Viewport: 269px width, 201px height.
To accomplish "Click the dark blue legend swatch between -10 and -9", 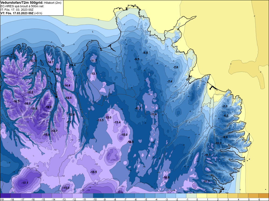I will 98,196.
